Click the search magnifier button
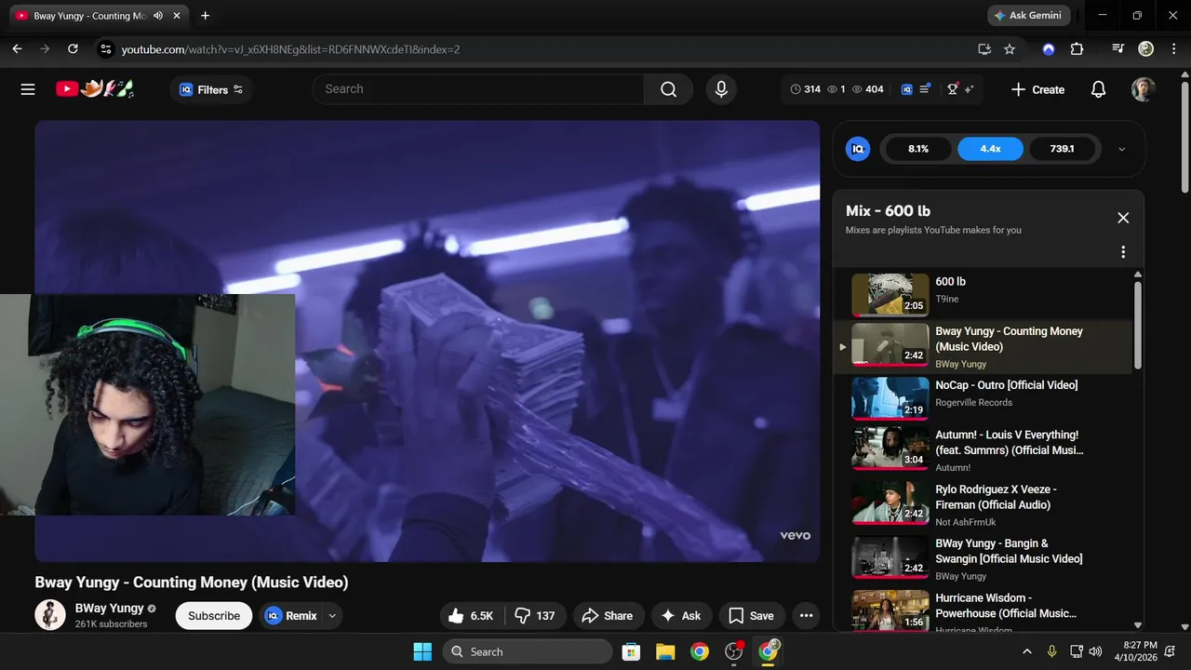1191x670 pixels. (x=668, y=89)
